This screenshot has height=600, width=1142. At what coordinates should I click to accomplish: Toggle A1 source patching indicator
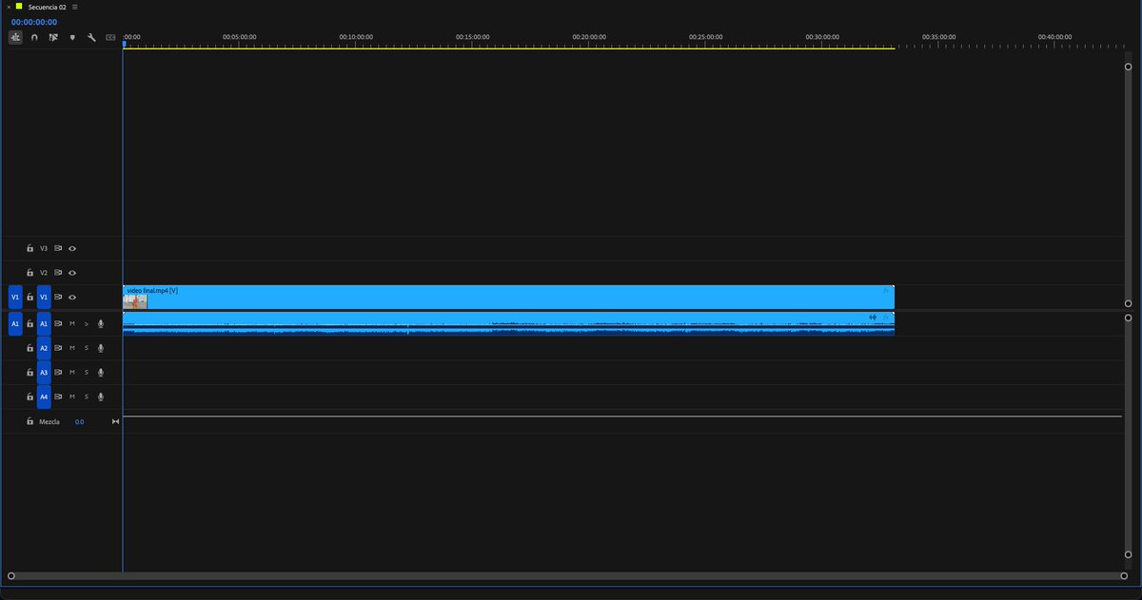tap(14, 323)
